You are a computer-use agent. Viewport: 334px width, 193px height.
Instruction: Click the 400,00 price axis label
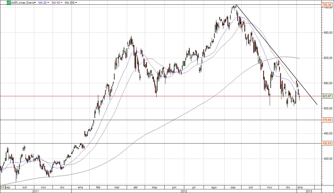328,159
